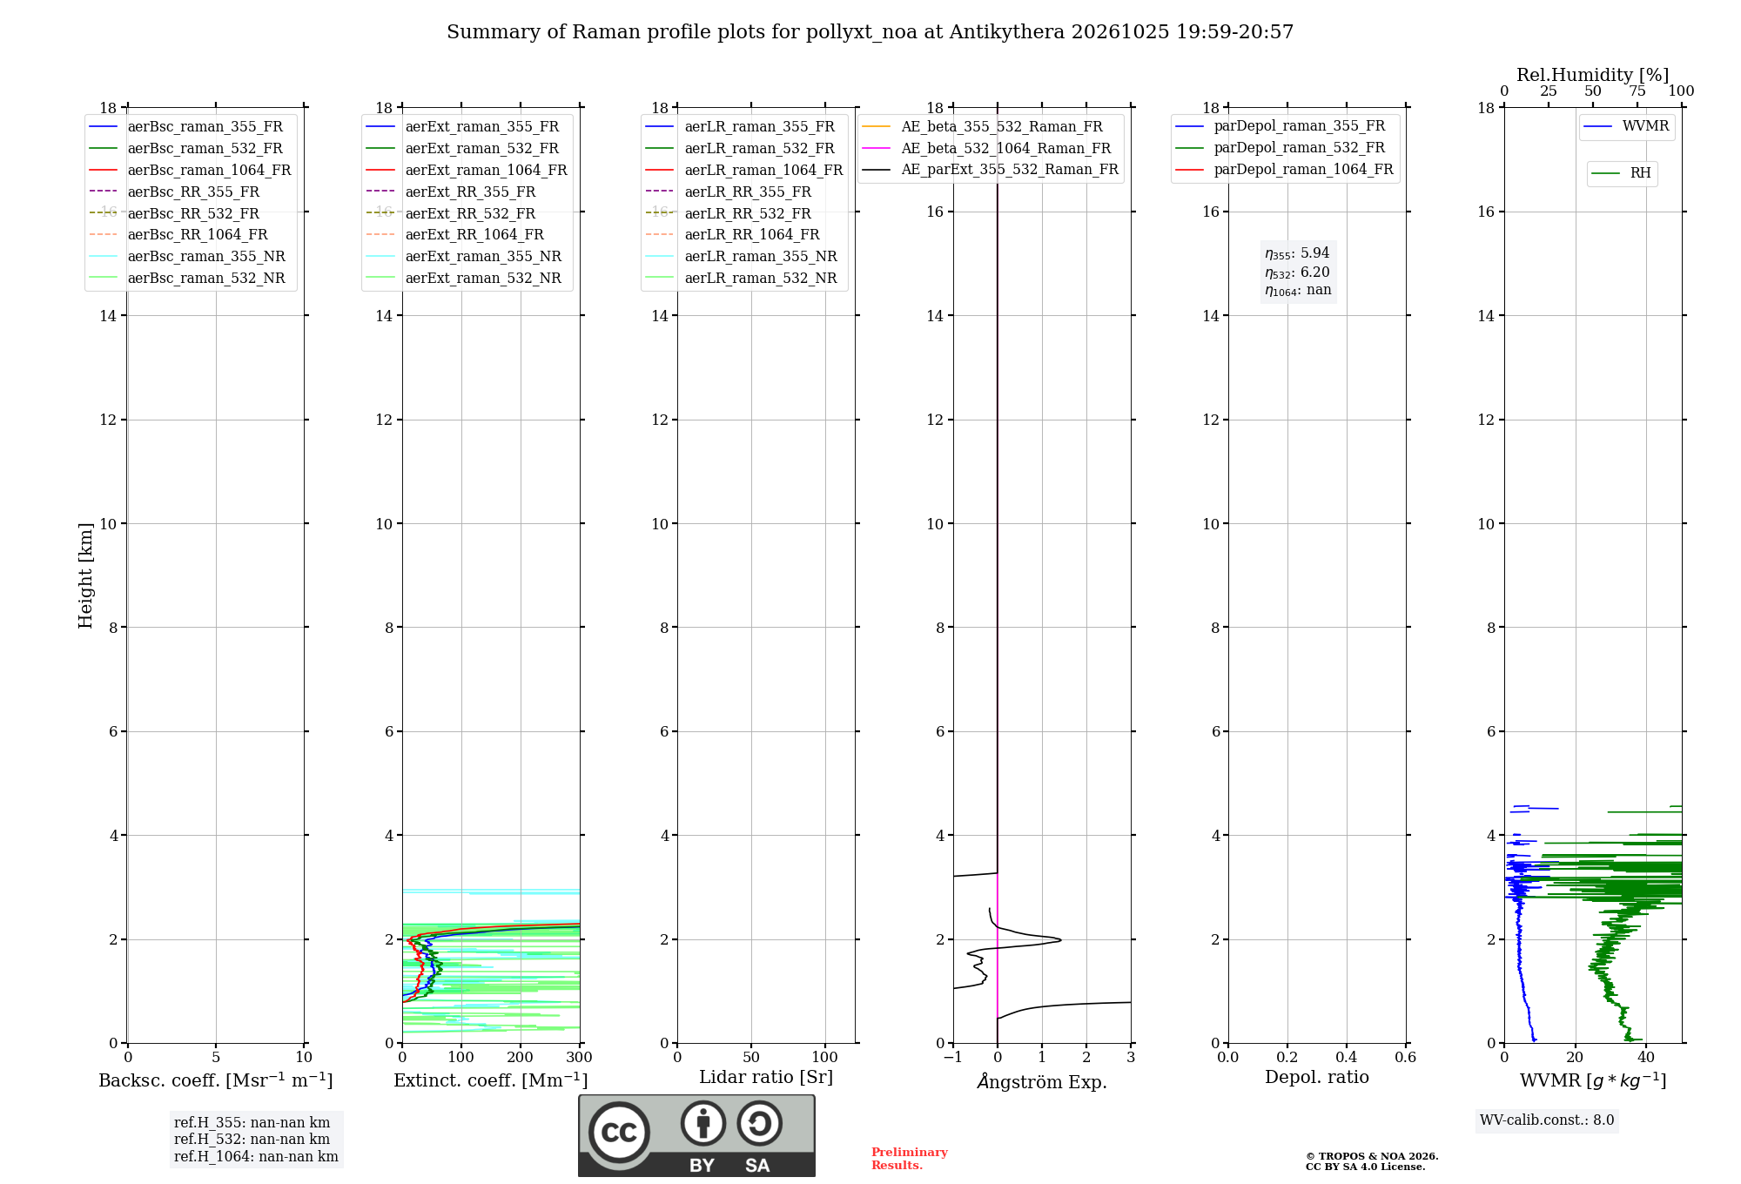Image resolution: width=1741 pixels, height=1184 pixels.
Task: Click the η1064: nan value
Action: [1298, 291]
